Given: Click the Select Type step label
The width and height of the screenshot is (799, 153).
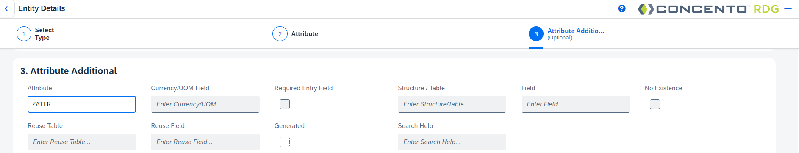Looking at the screenshot, I should click(x=44, y=34).
